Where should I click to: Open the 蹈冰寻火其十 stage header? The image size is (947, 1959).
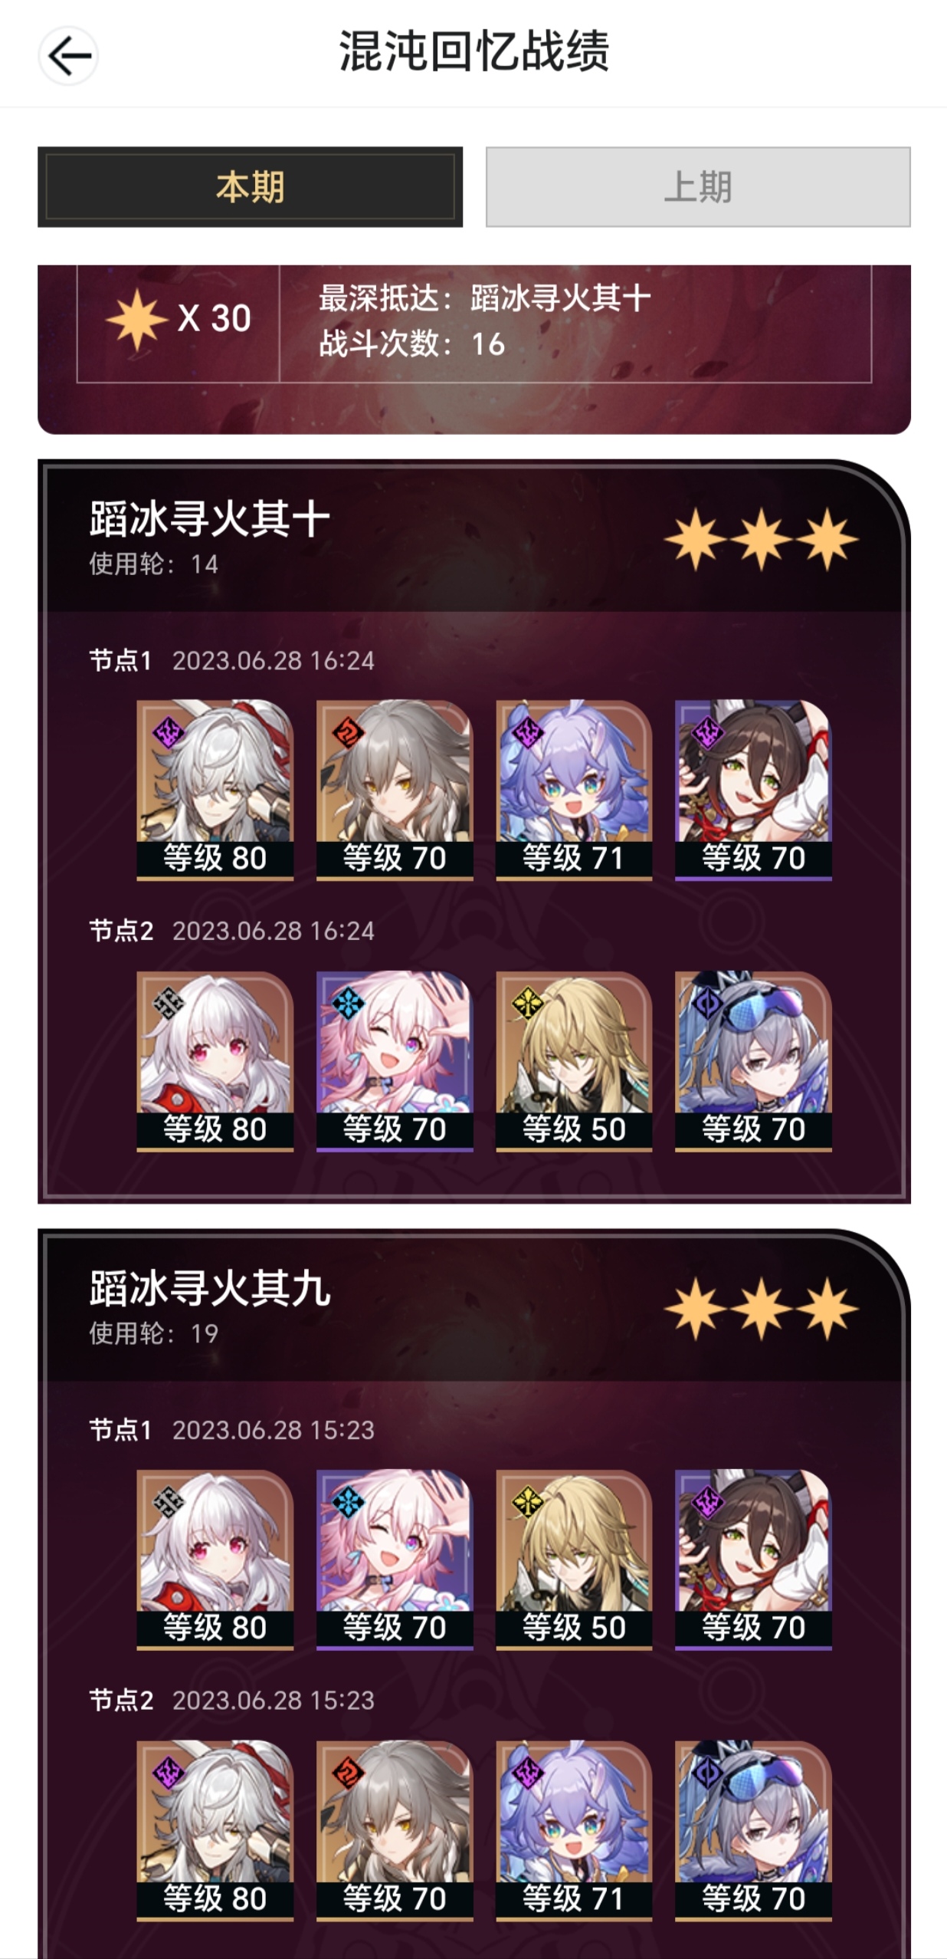pos(473,537)
